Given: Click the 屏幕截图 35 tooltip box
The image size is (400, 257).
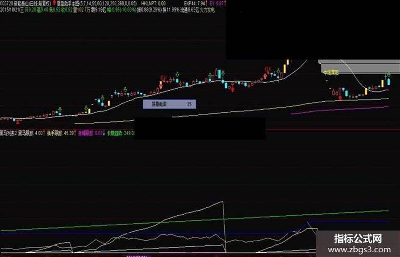Looking at the screenshot, I should click(169, 104).
